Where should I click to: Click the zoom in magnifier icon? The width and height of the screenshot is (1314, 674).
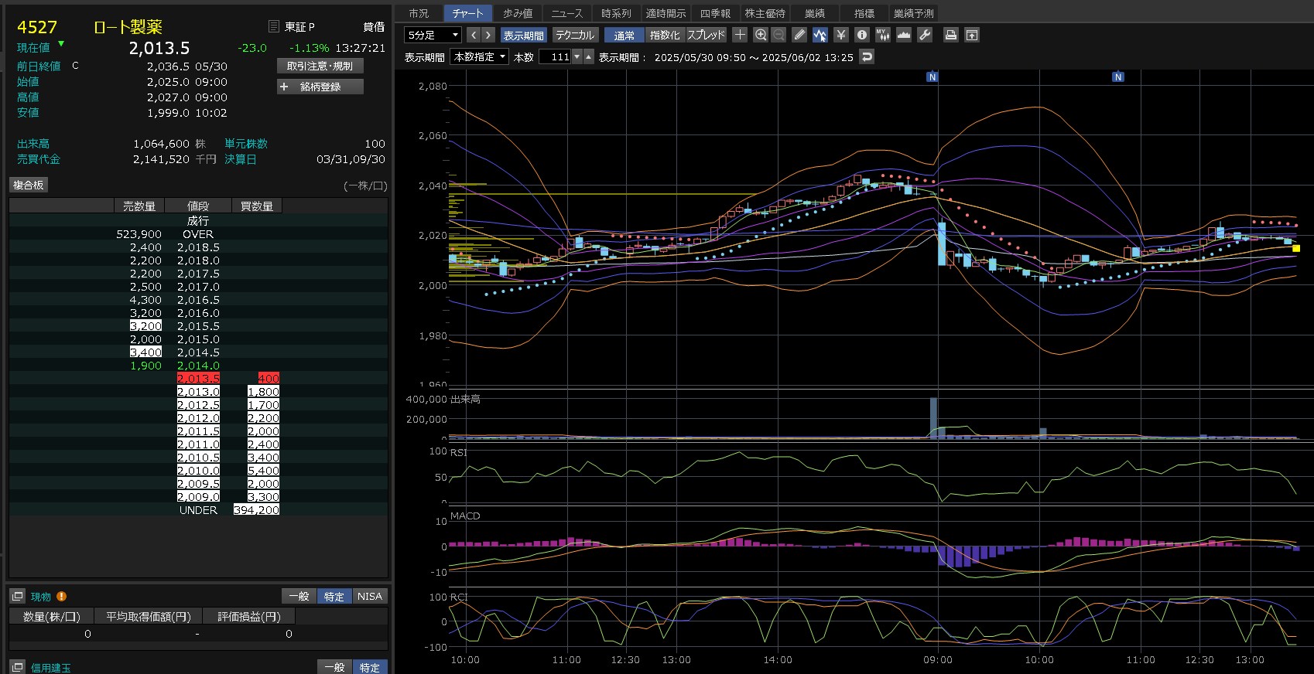click(761, 35)
